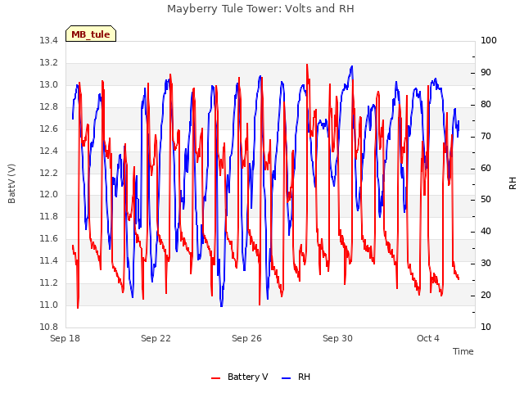Click the 90 RH axis label
Image resolution: width=524 pixels, height=393 pixels.
pos(486,73)
